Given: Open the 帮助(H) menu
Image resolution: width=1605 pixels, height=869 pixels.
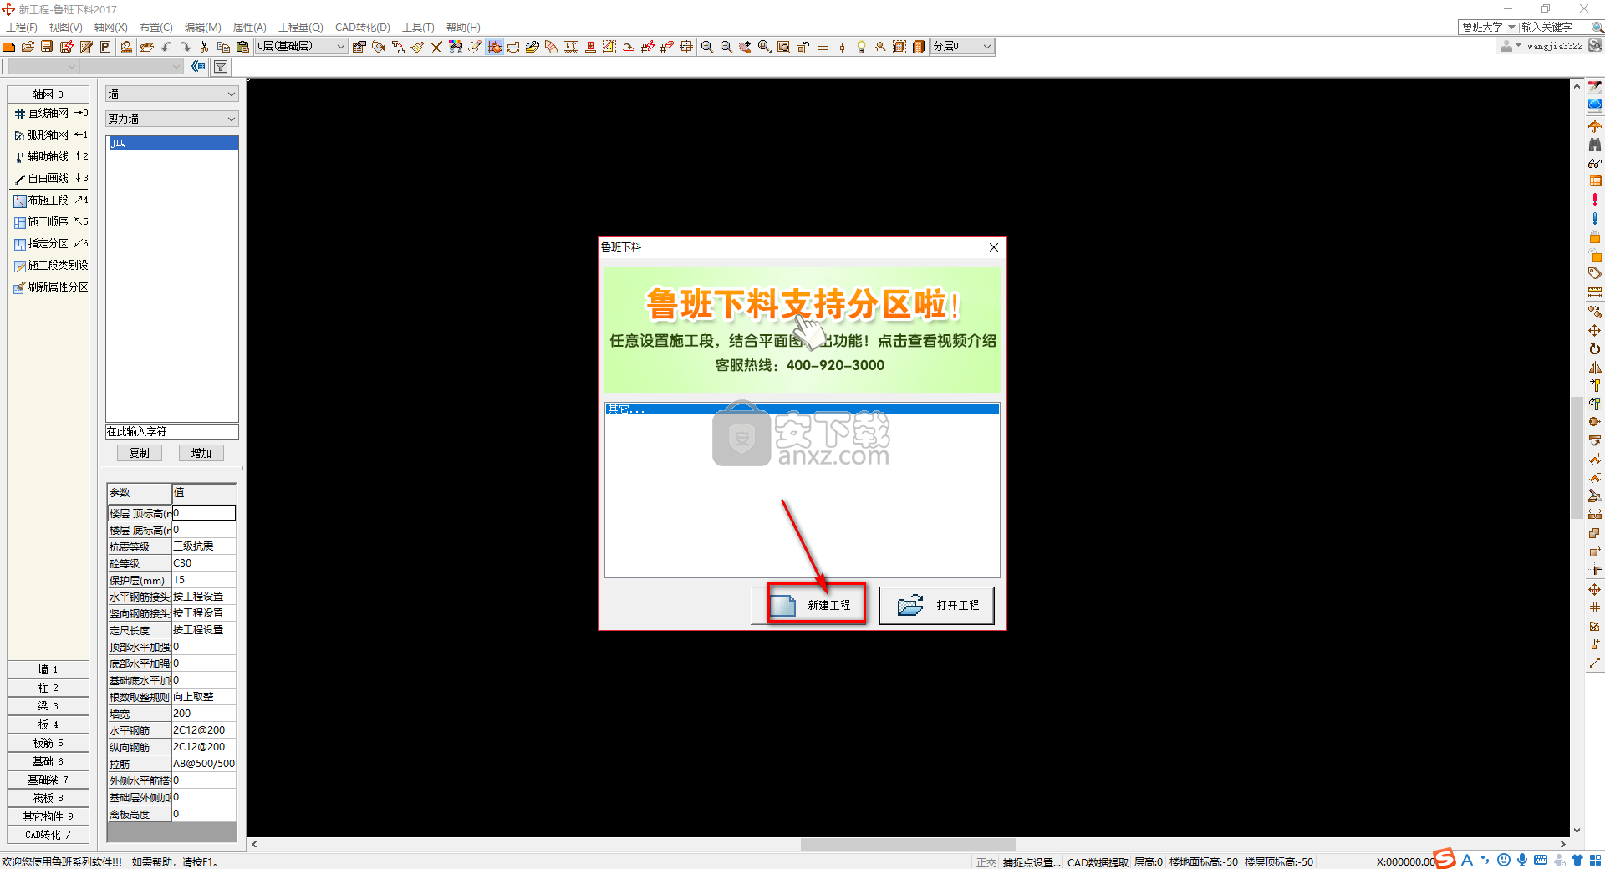Looking at the screenshot, I should click(463, 27).
